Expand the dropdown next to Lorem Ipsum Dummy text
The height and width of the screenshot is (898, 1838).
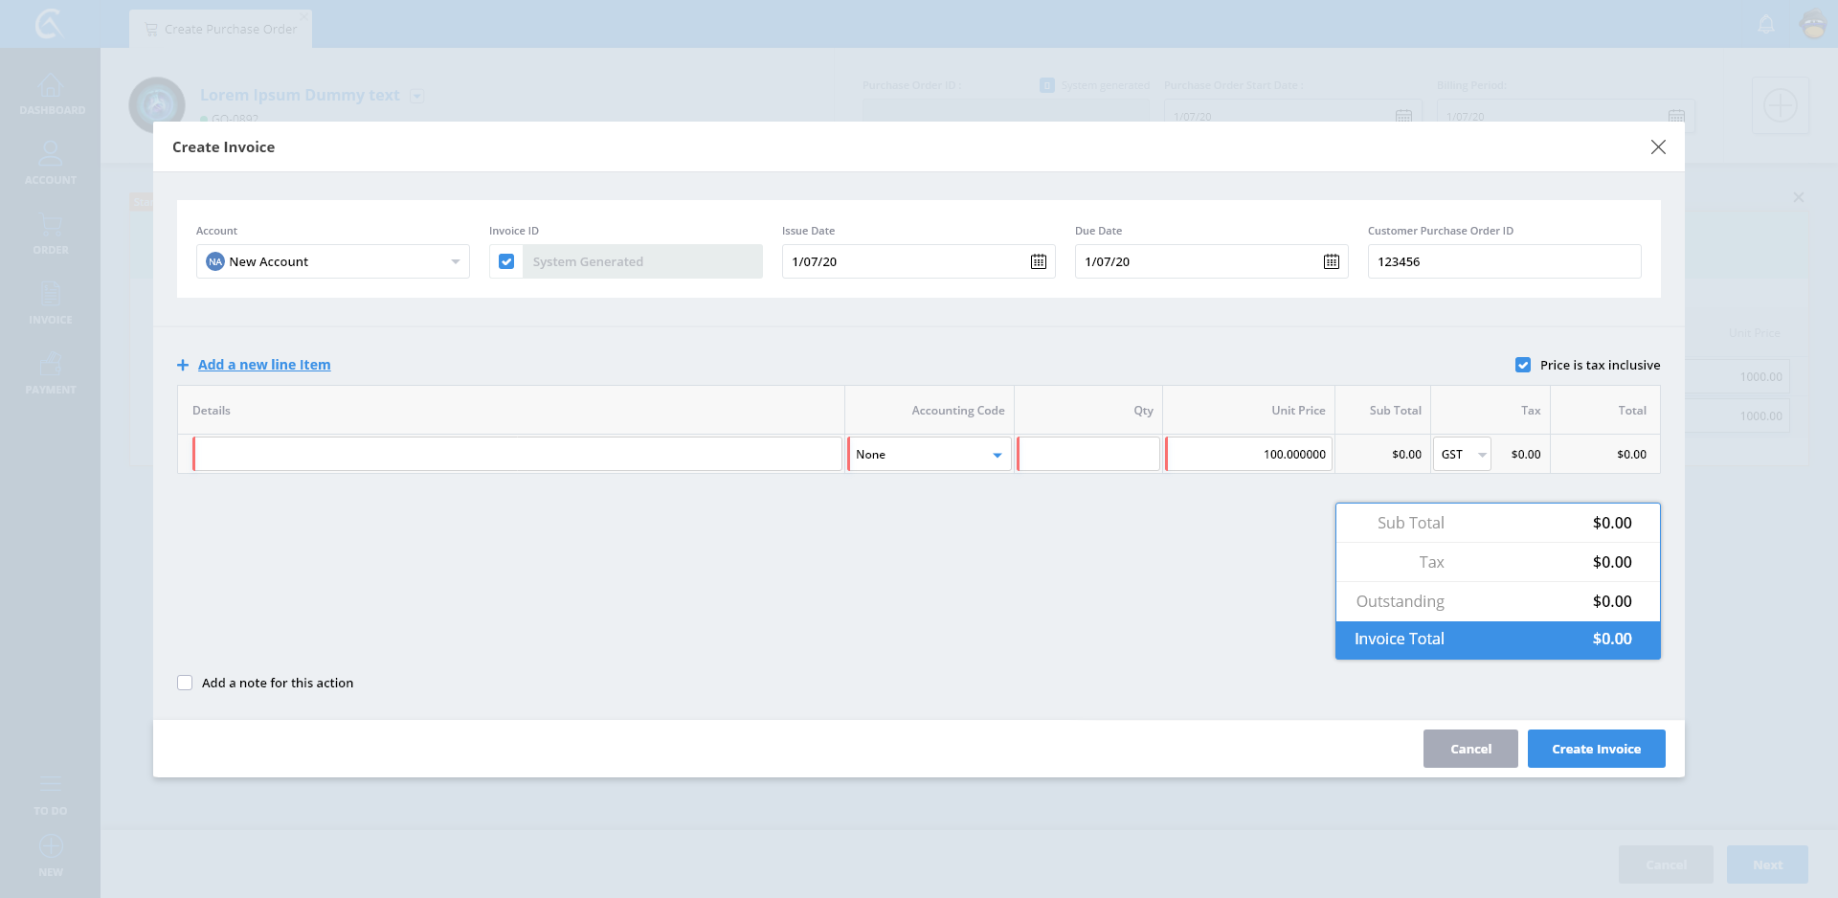click(416, 96)
